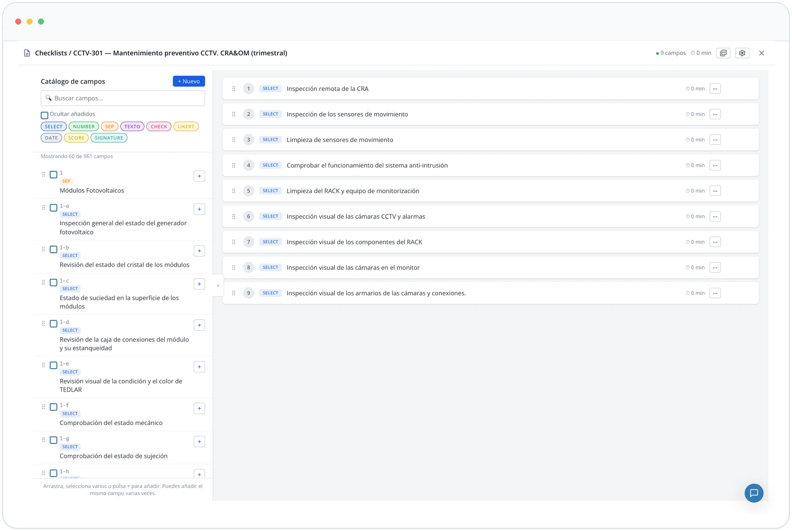The height and width of the screenshot is (531, 792).
Task: Click drag handle beside catalog field 1-d
Action: [43, 323]
